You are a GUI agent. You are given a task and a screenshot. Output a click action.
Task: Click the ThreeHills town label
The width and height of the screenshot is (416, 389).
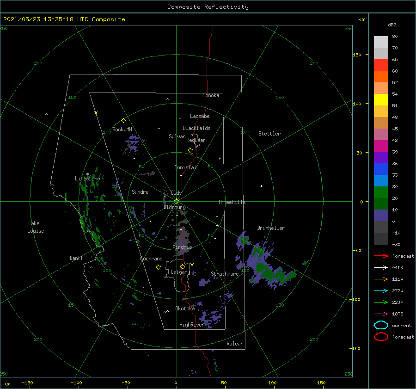(x=232, y=202)
